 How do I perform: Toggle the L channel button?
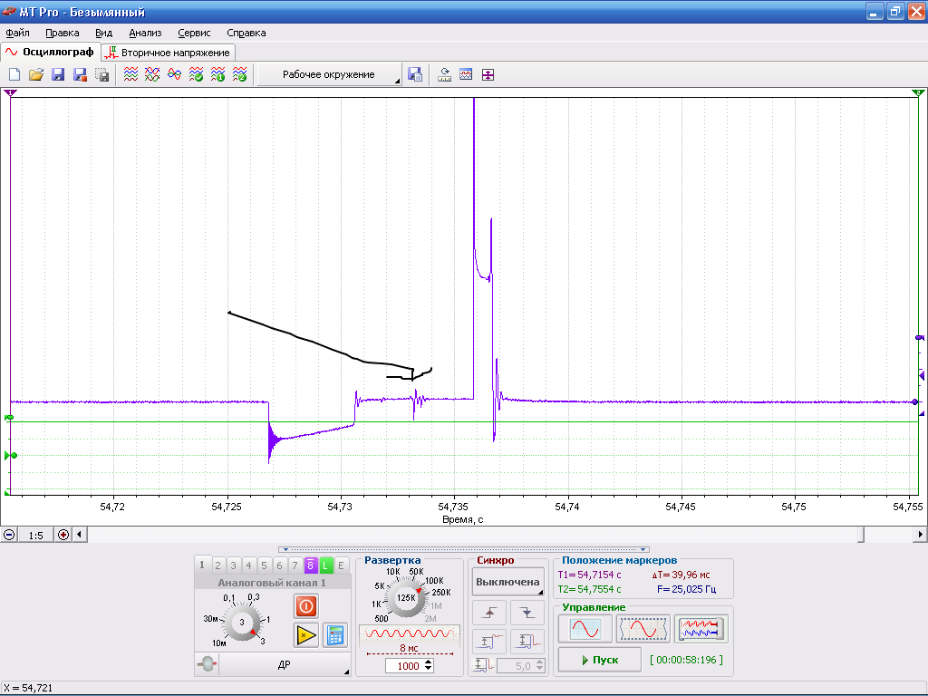325,565
